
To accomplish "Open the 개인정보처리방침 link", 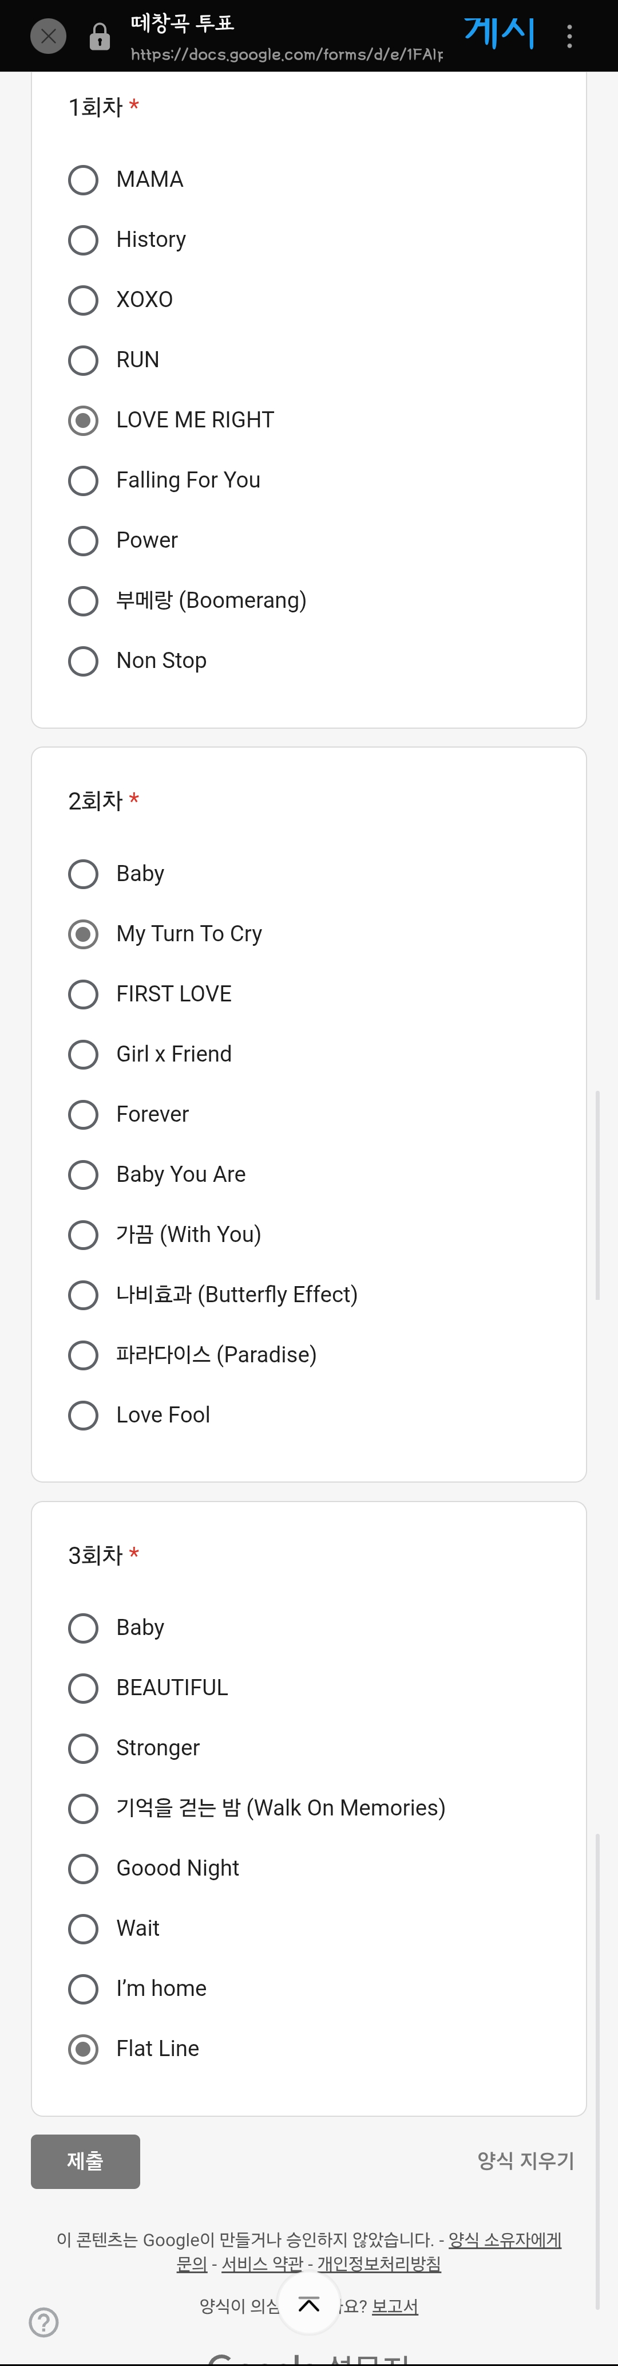I will [x=379, y=2264].
